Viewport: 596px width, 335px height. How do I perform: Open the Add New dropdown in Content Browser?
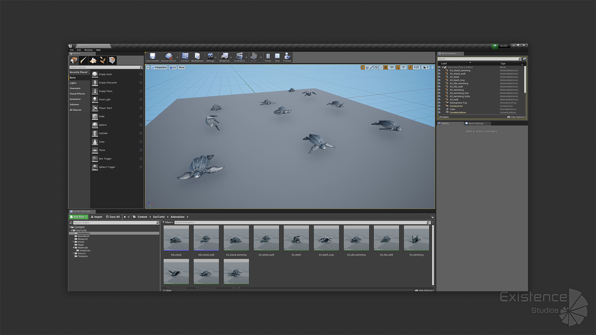[x=79, y=217]
